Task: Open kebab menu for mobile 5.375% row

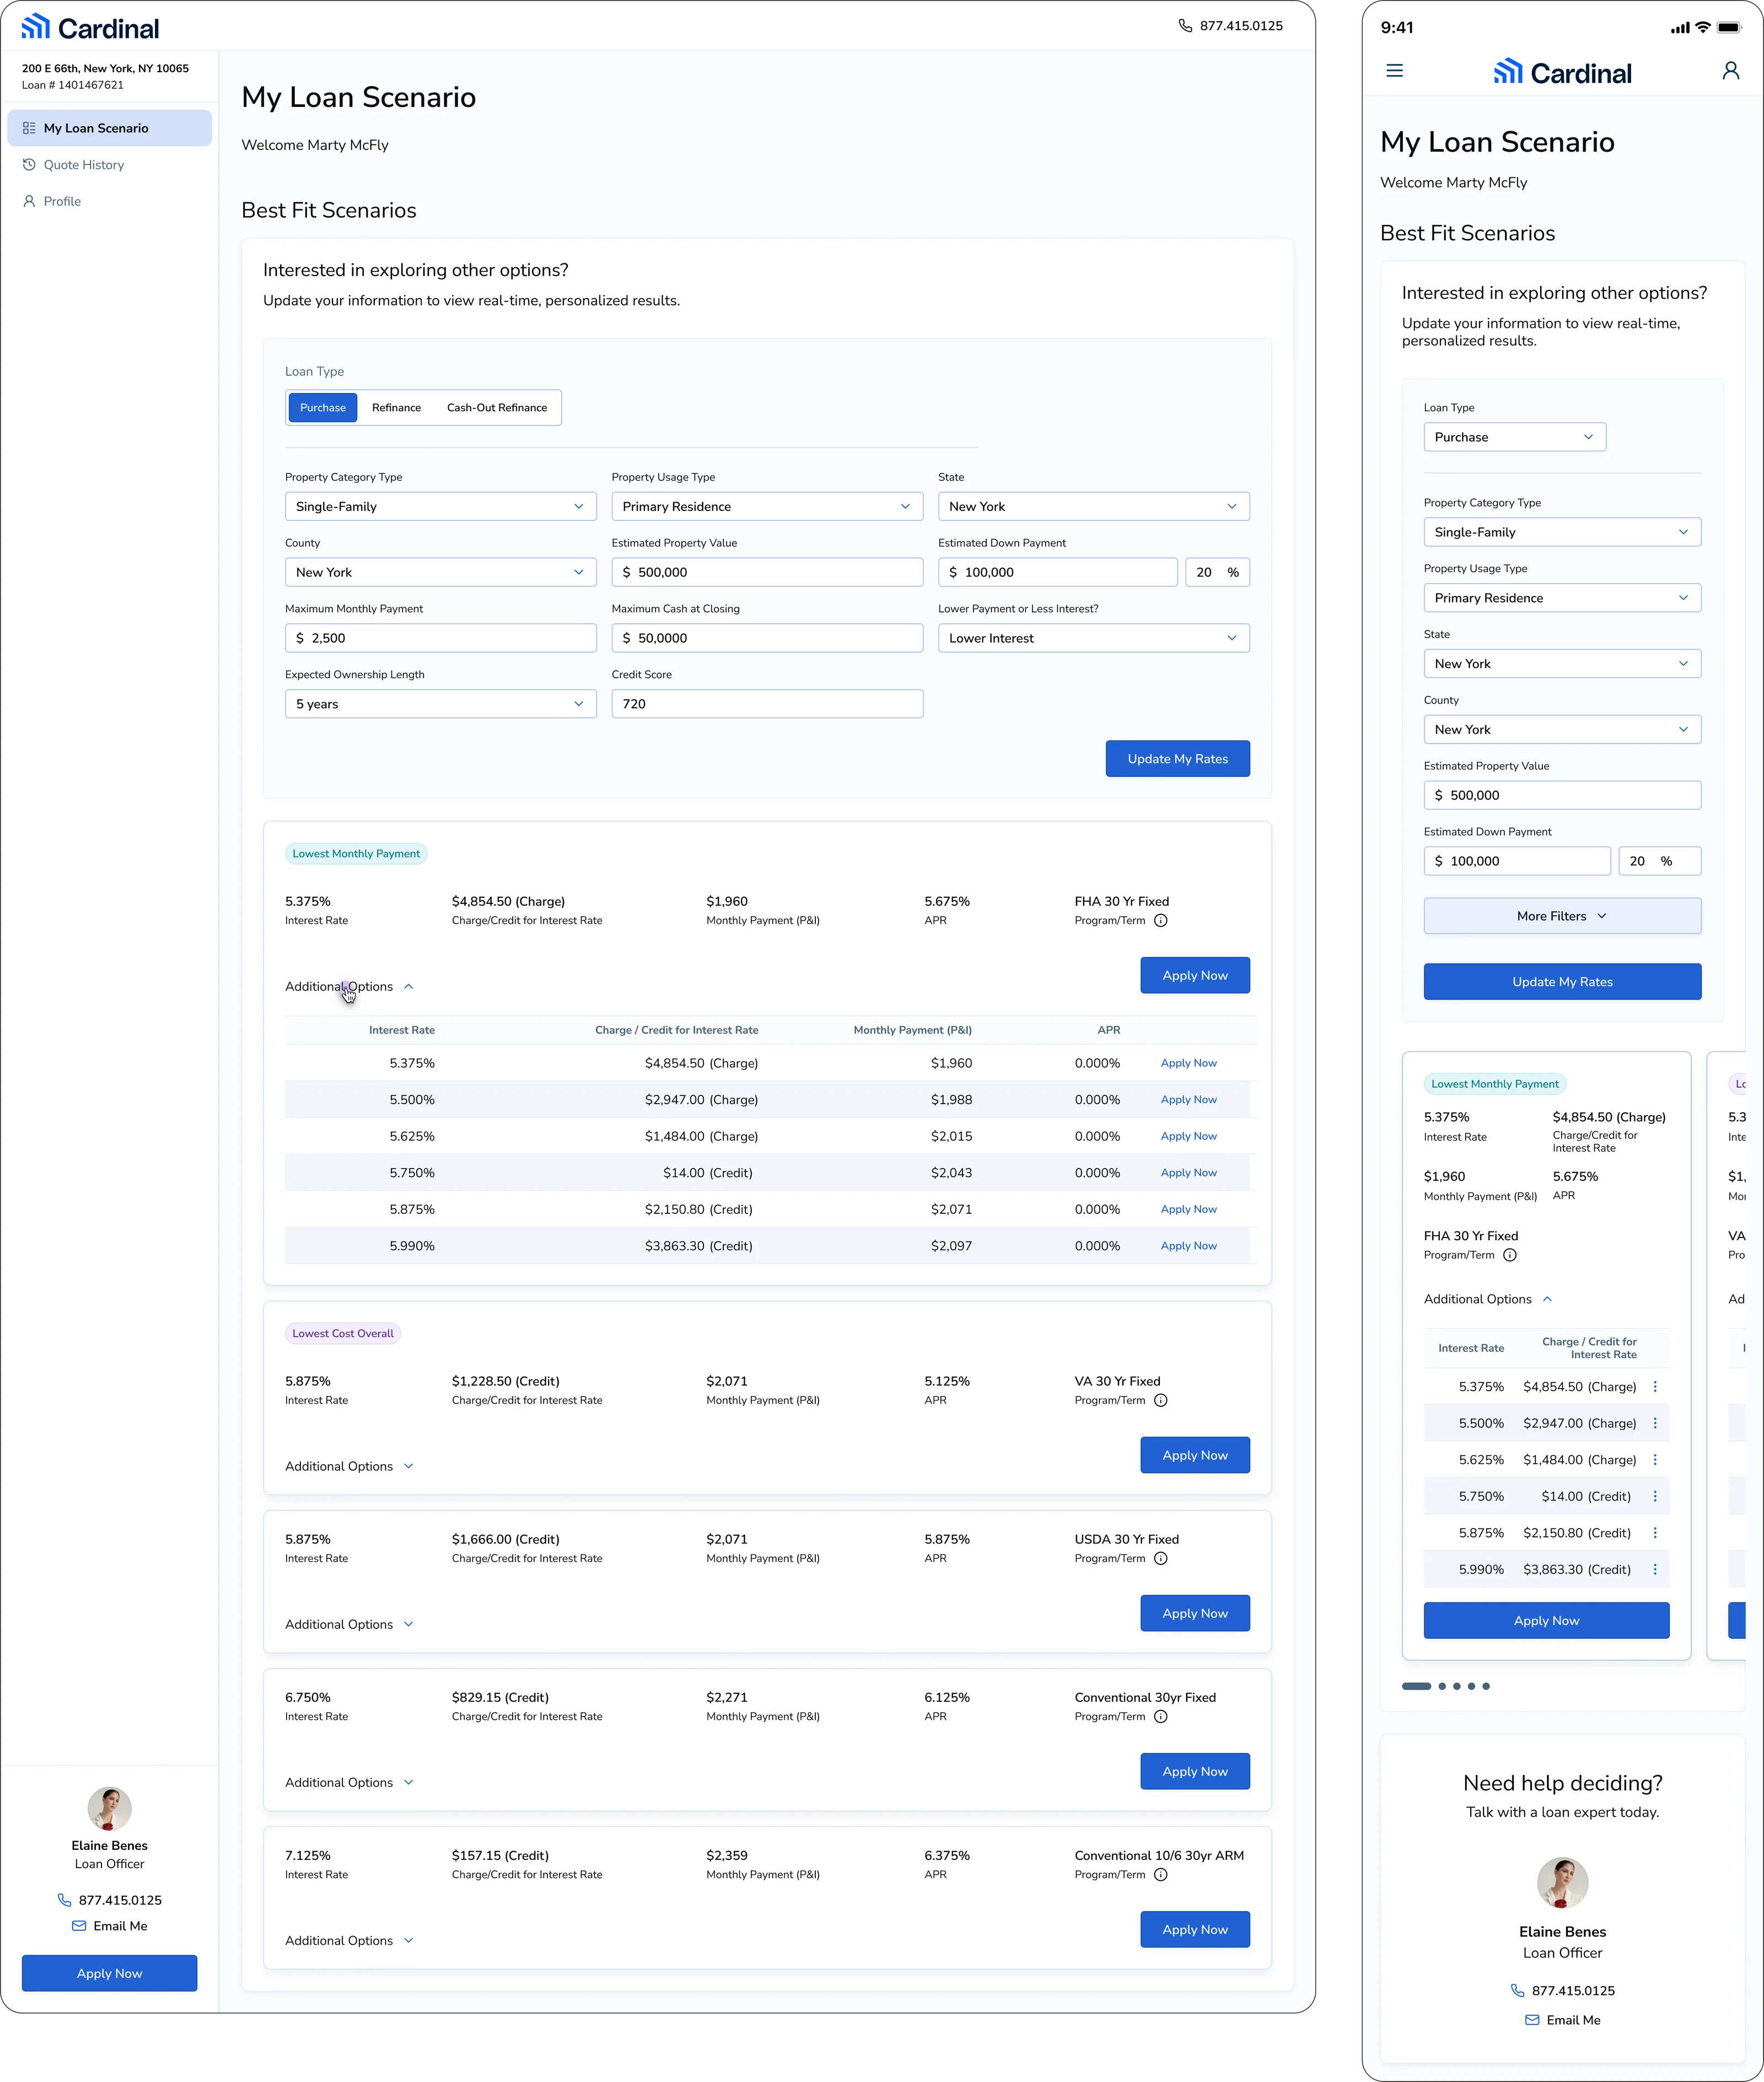Action: click(1655, 1387)
